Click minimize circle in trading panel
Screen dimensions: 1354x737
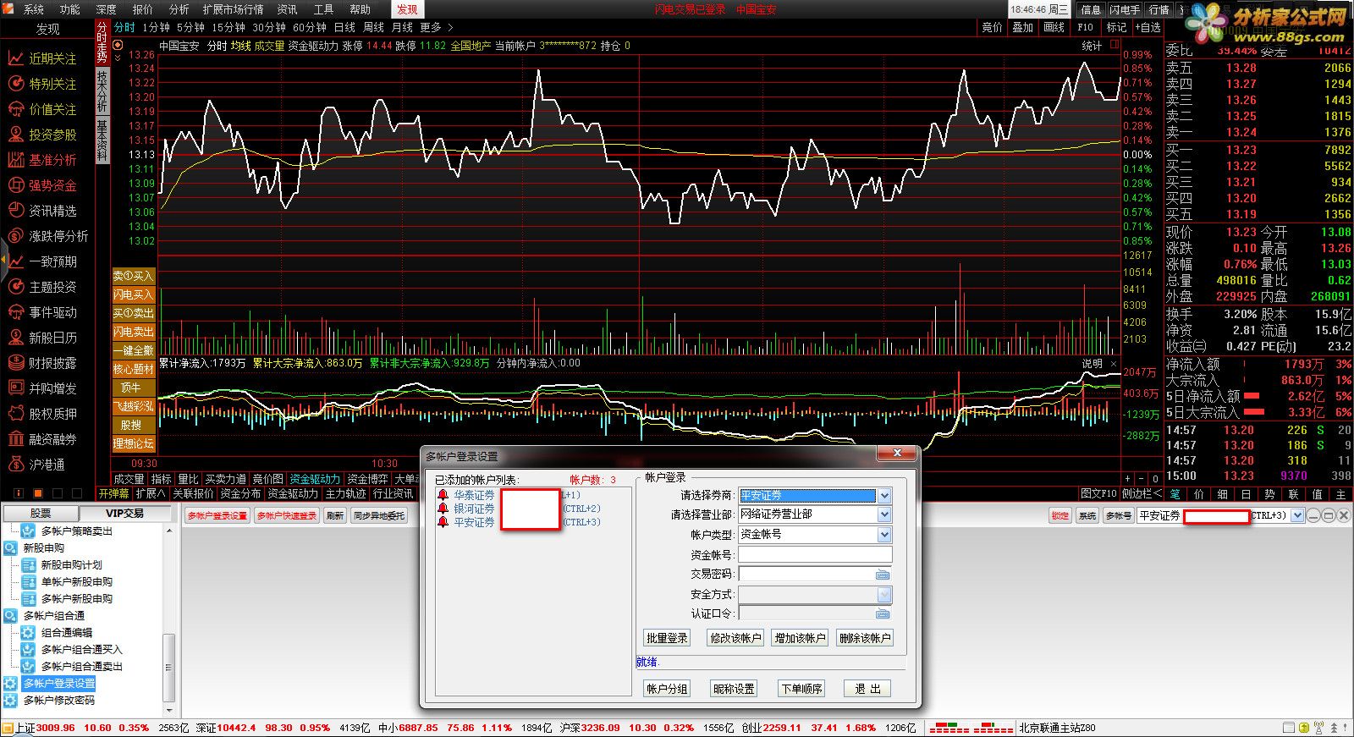tap(1313, 515)
